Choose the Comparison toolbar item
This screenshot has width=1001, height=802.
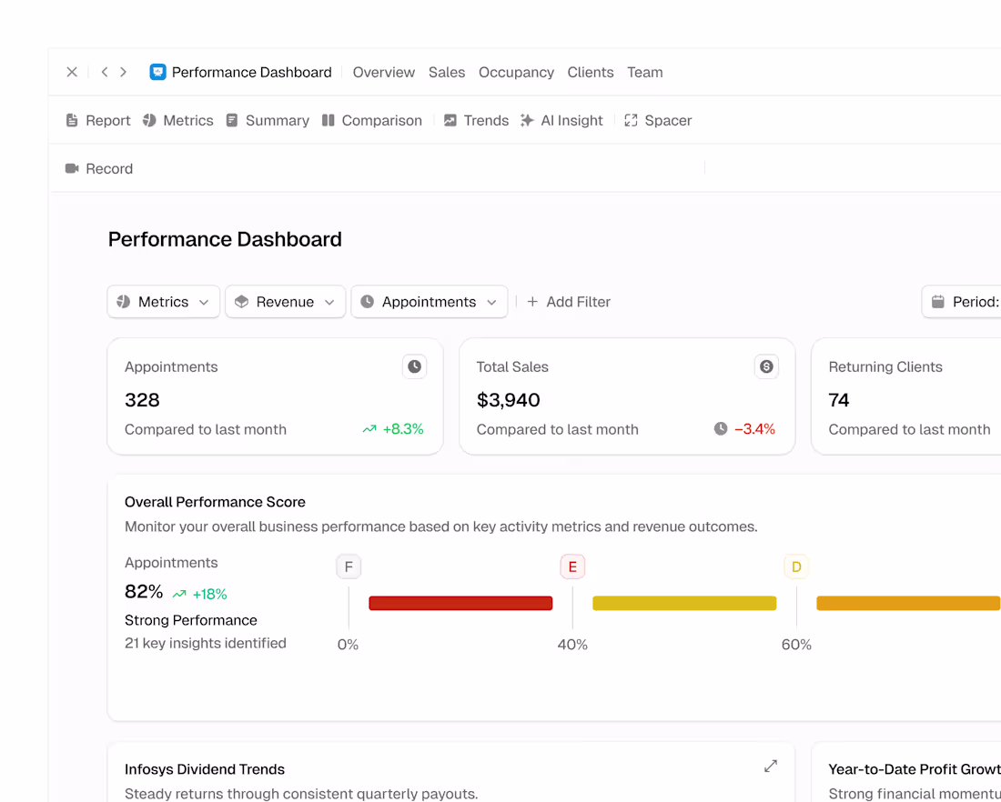(x=372, y=121)
